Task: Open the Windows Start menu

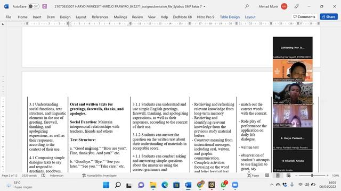Action: click(x=106, y=185)
